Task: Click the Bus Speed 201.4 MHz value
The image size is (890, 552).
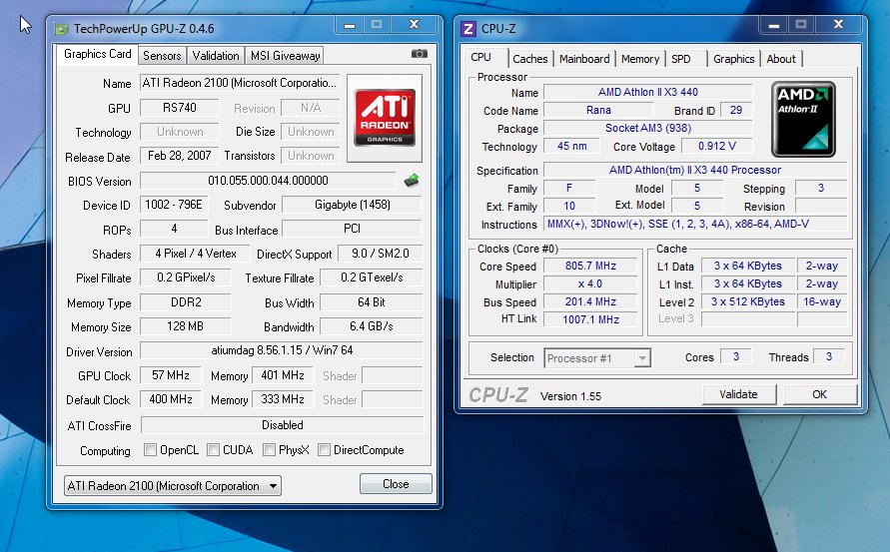Action: tap(590, 301)
